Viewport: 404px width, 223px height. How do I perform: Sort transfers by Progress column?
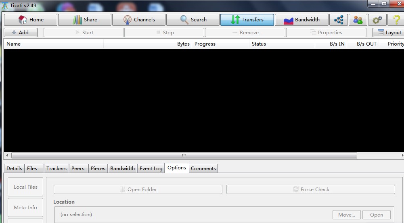(x=221, y=44)
